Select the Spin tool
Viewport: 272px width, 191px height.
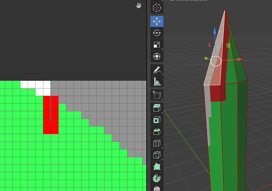tap(157, 178)
